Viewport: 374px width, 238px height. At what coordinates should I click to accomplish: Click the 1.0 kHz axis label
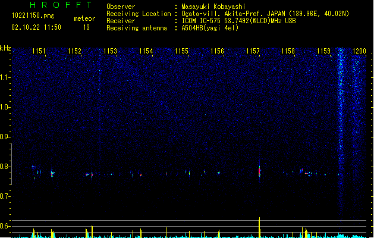coord(5,107)
